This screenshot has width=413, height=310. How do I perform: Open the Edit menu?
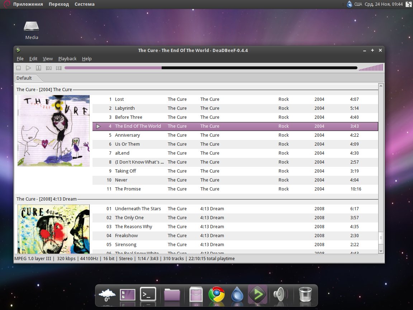point(33,59)
